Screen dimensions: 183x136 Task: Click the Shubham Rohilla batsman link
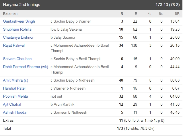pos(17,29)
